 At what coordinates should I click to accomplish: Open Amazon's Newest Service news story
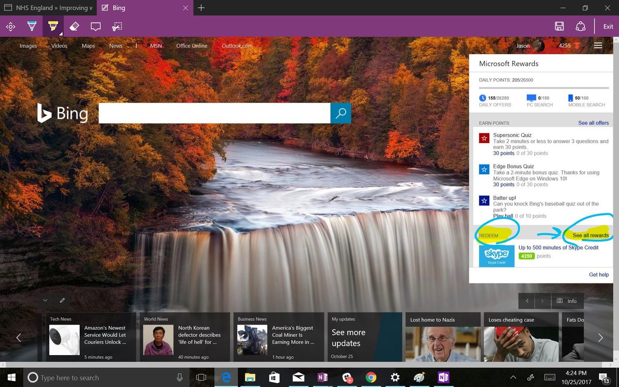91,337
